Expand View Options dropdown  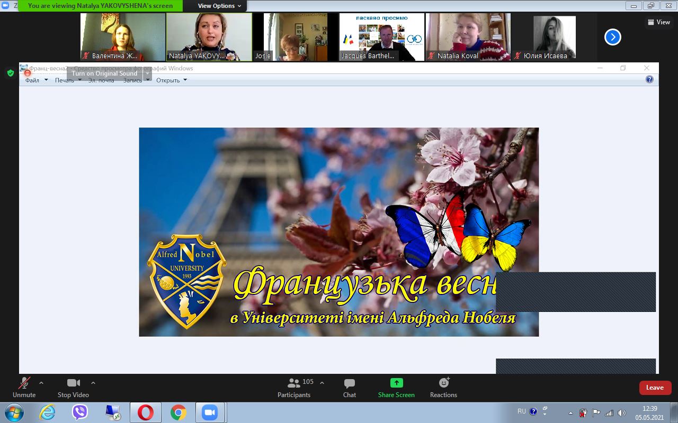click(220, 6)
